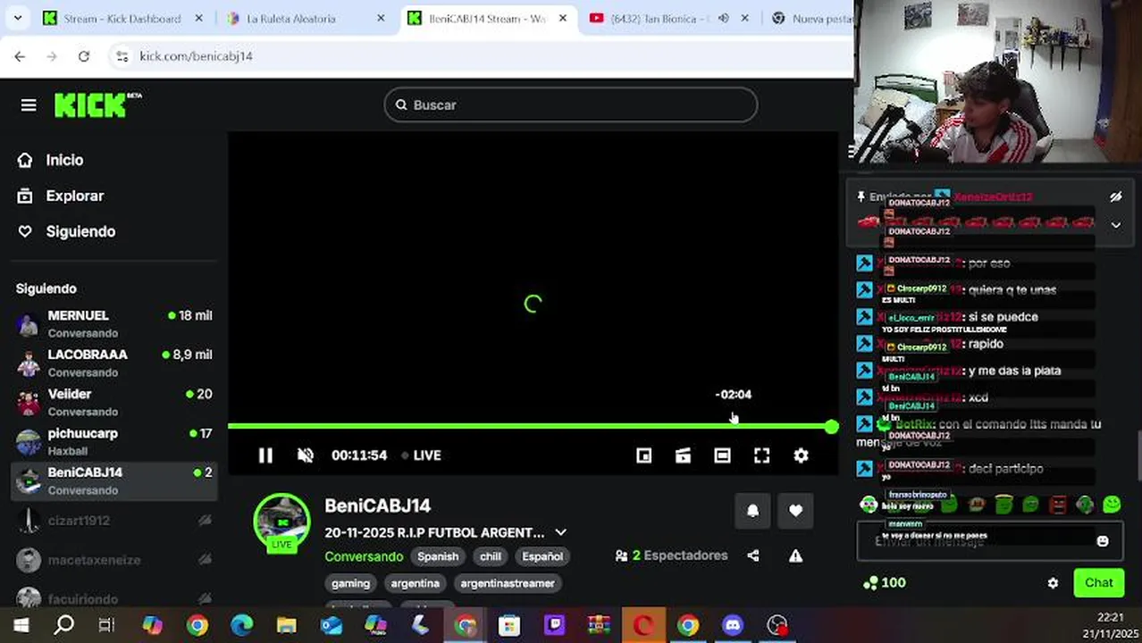1142x643 pixels.
Task: Reload the kick.com page
Action: click(x=83, y=56)
